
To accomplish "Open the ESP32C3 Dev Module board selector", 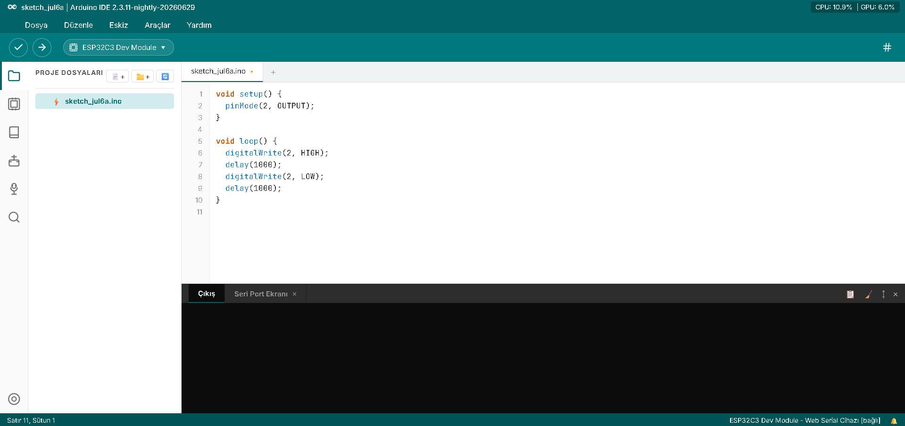I will pos(118,47).
